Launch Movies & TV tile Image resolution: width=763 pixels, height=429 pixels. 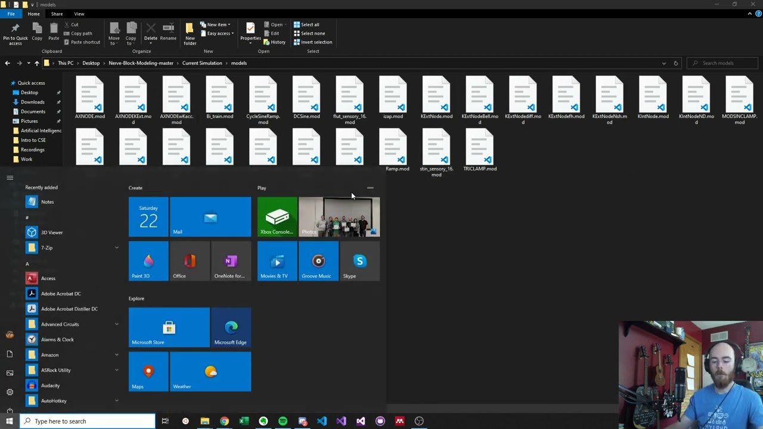coord(277,261)
